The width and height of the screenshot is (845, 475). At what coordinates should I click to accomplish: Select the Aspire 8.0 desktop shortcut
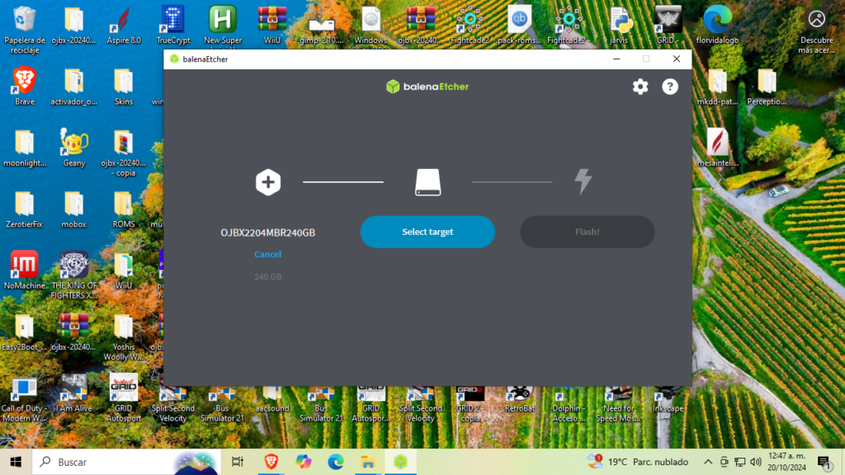124,26
